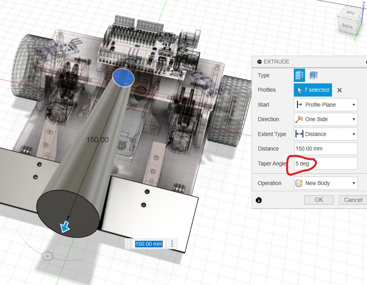This screenshot has width=367, height=285.
Task: Activate the Profiles '7 selected' selector
Action: point(313,90)
